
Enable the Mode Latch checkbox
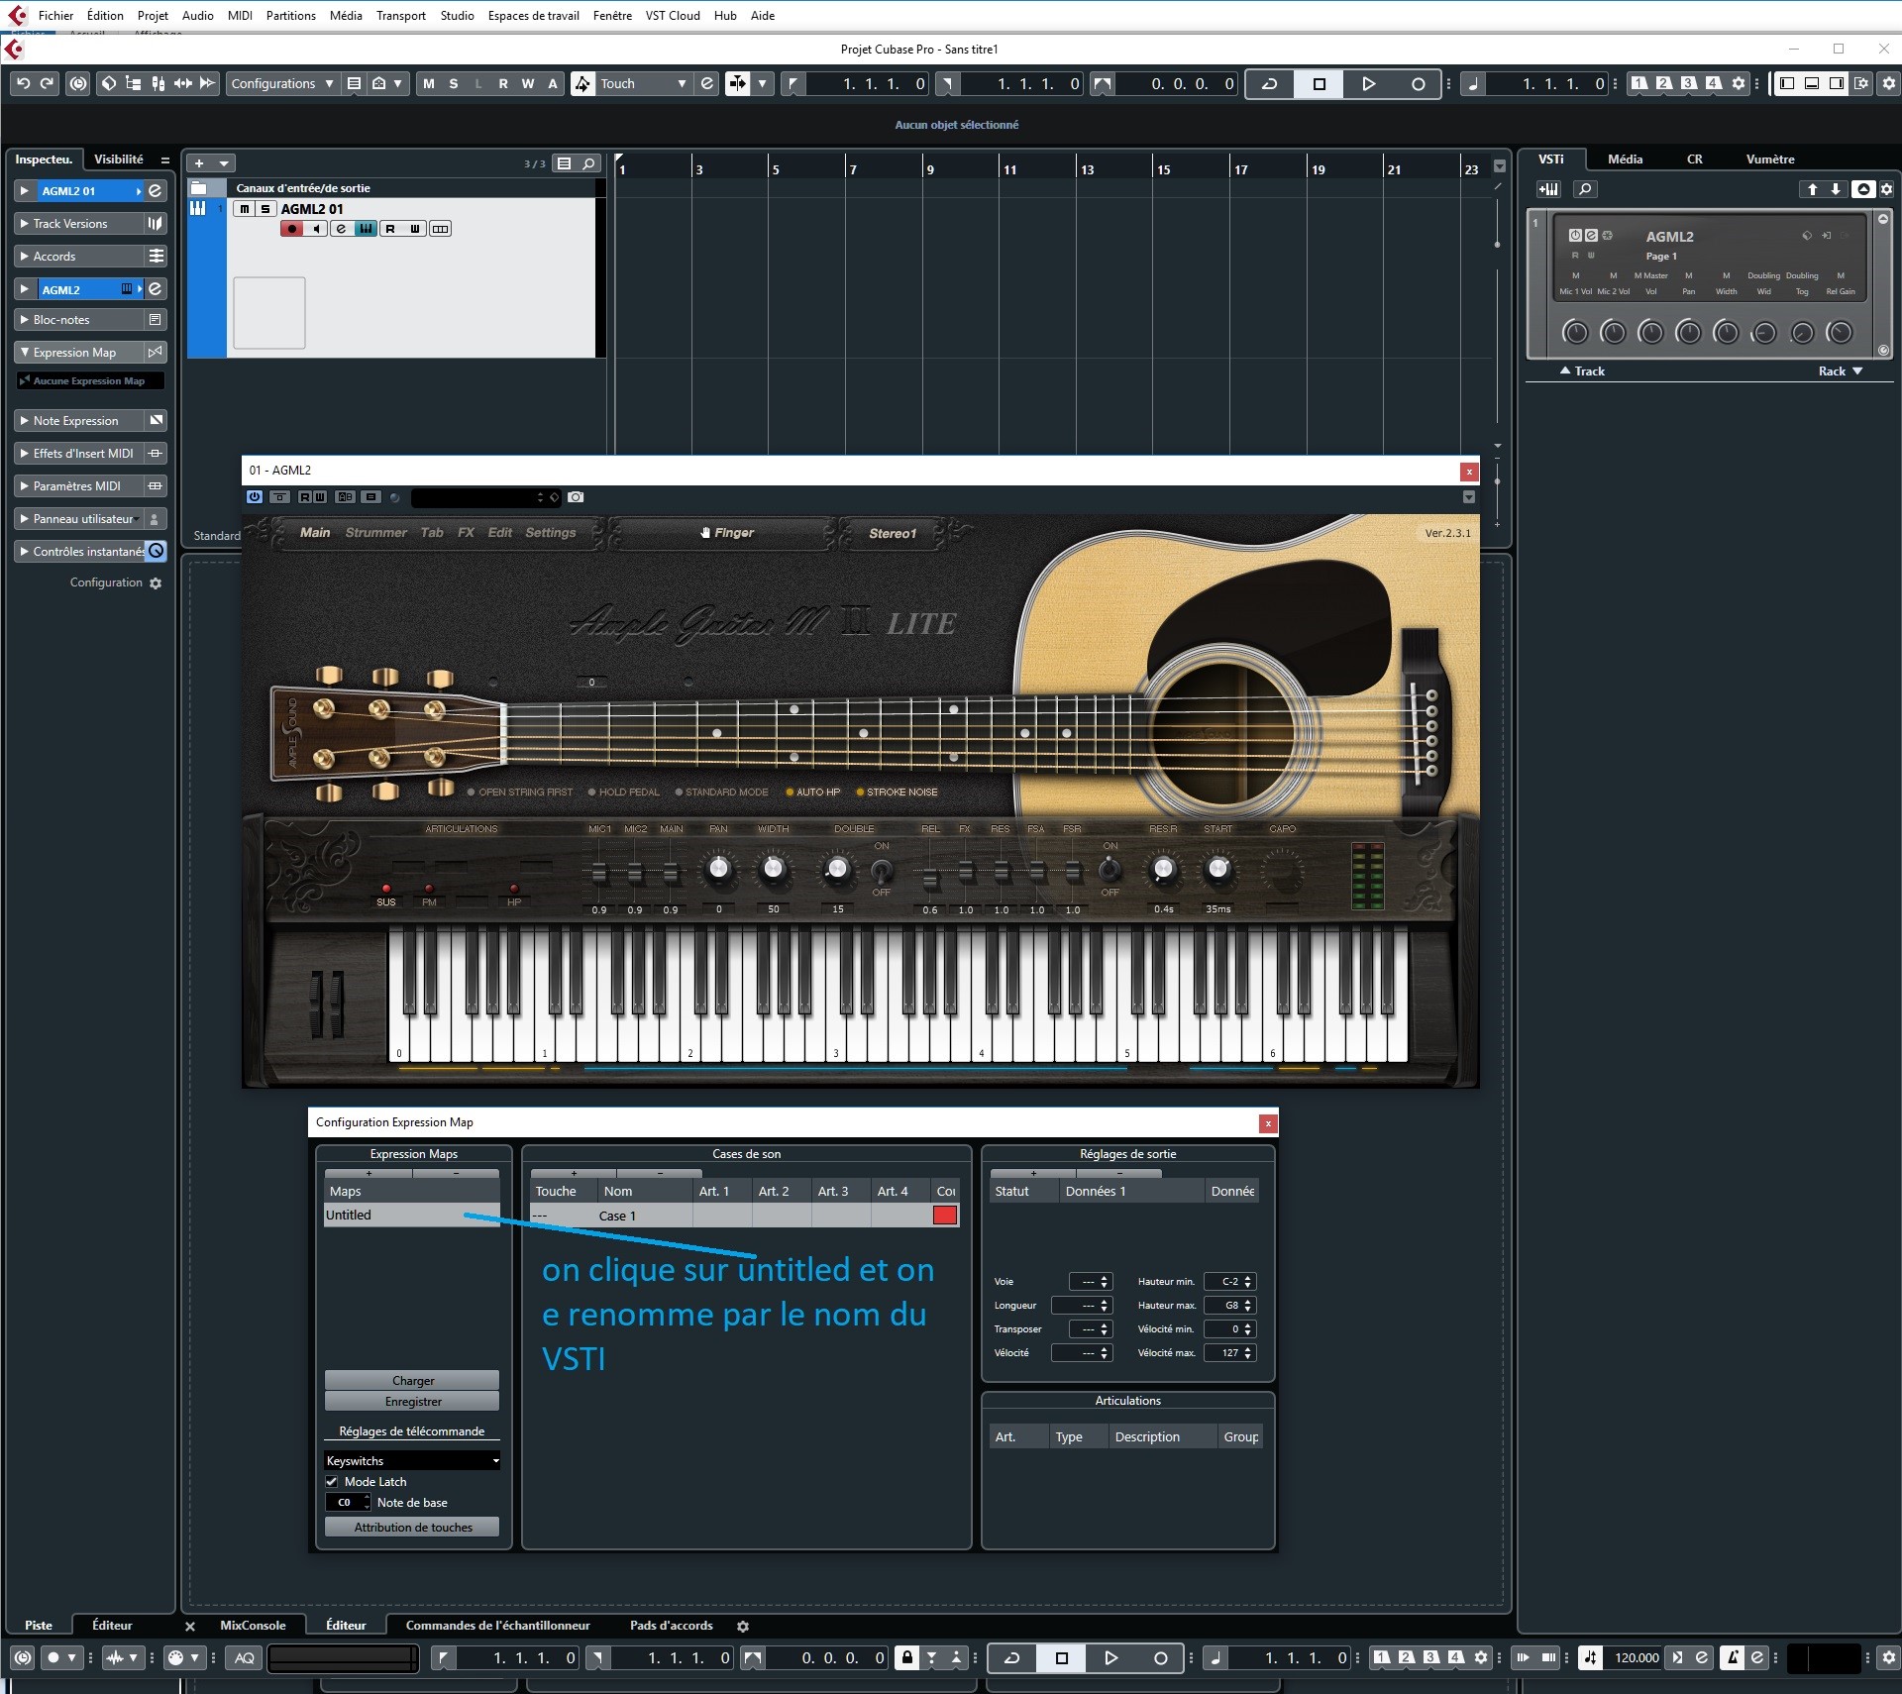(333, 1482)
